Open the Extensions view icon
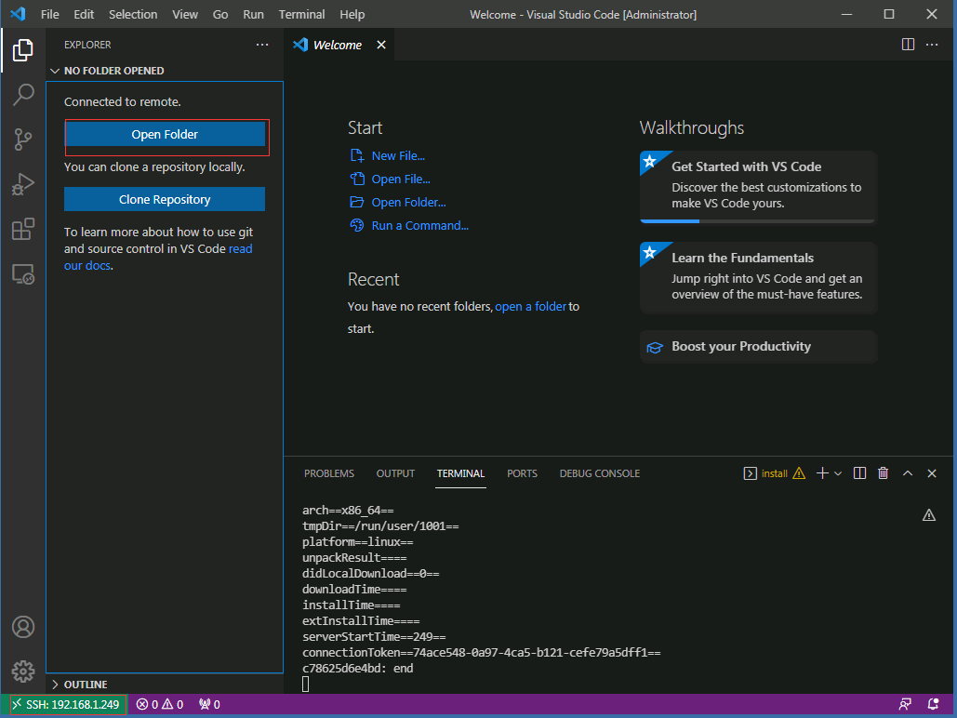This screenshot has width=957, height=718. coord(22,229)
